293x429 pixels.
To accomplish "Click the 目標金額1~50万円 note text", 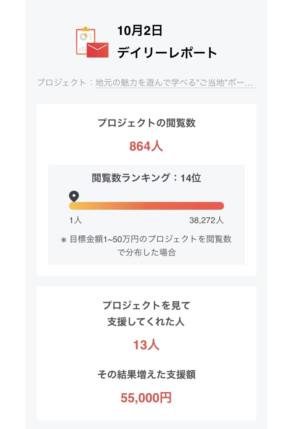I will pyautogui.click(x=150, y=239).
